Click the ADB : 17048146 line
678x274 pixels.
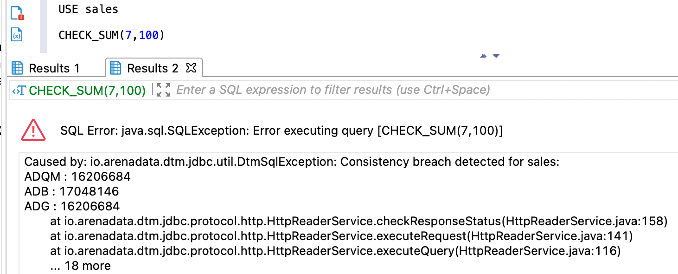coord(72,191)
